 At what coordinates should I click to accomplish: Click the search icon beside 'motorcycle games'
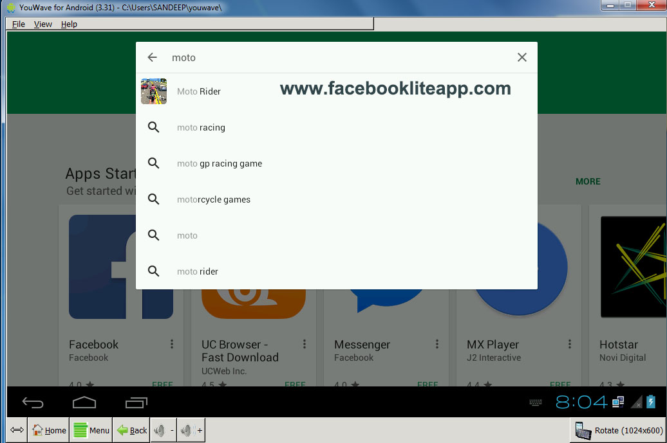click(x=154, y=199)
